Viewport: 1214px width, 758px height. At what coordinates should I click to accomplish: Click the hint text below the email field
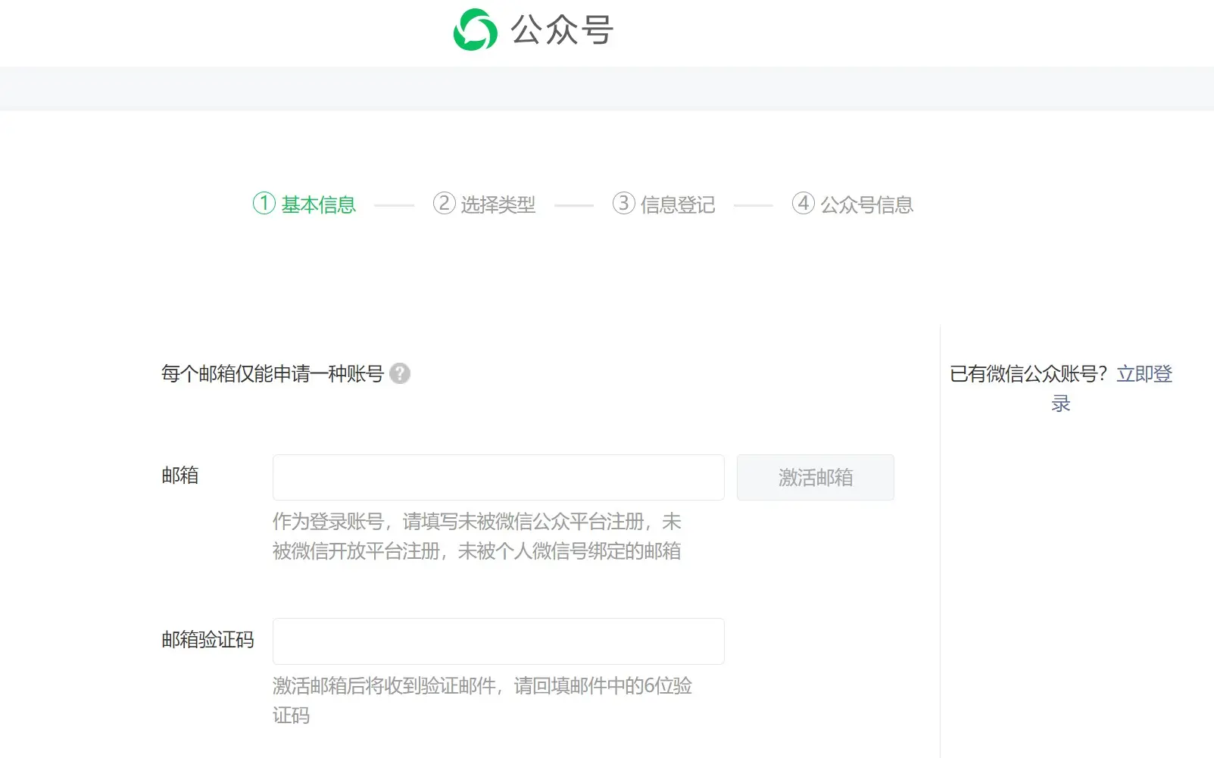pos(476,536)
